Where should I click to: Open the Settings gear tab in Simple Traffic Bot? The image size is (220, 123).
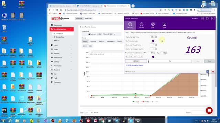click(141, 25)
